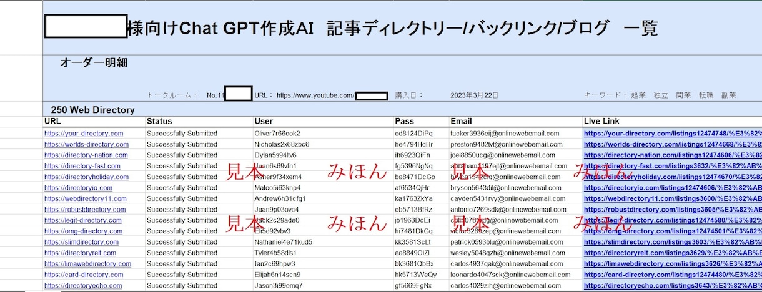The image size is (762, 292).
Task: Select the User column header cell
Action: click(x=323, y=121)
